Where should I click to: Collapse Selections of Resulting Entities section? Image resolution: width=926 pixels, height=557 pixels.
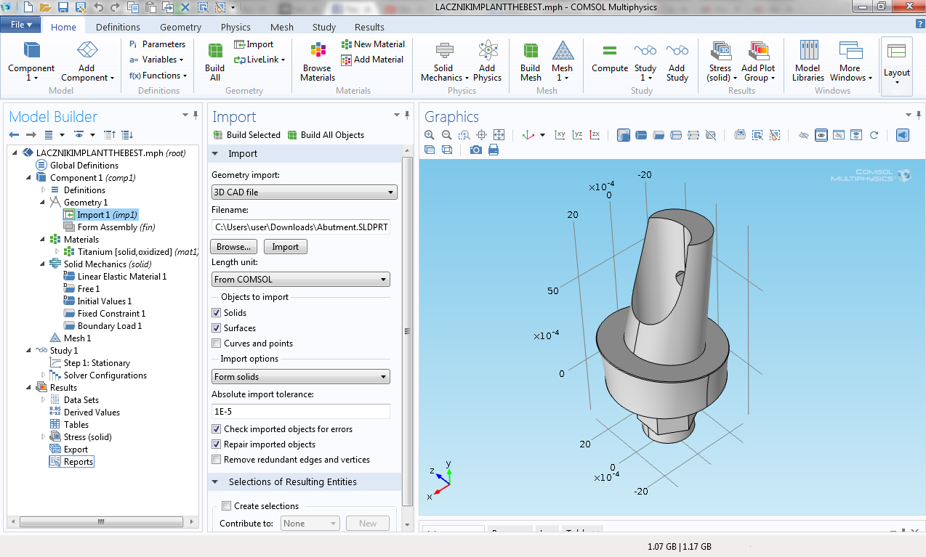216,482
